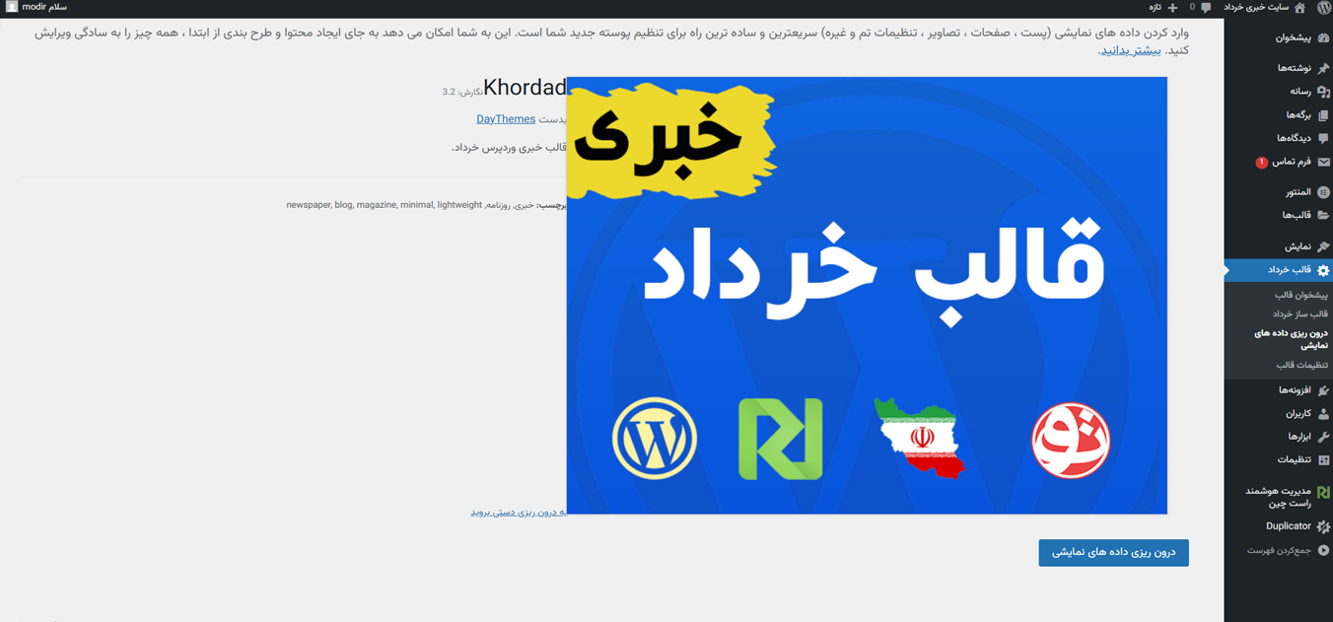Click the Khordad theme title text
1333x622 pixels.
525,88
